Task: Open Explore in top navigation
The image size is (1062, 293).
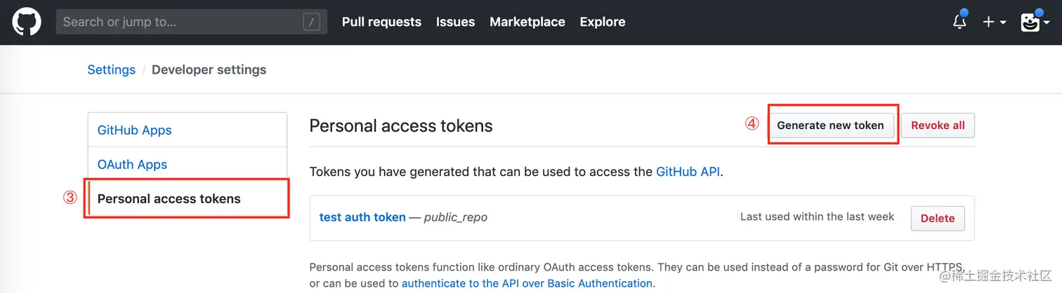Action: [x=603, y=22]
